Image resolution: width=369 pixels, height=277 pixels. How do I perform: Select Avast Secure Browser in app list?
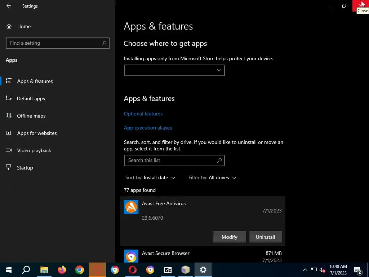pyautogui.click(x=203, y=256)
